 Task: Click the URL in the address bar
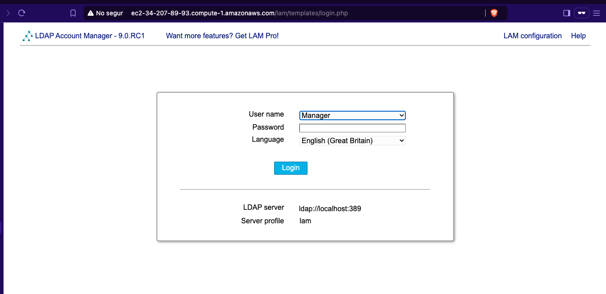click(239, 13)
